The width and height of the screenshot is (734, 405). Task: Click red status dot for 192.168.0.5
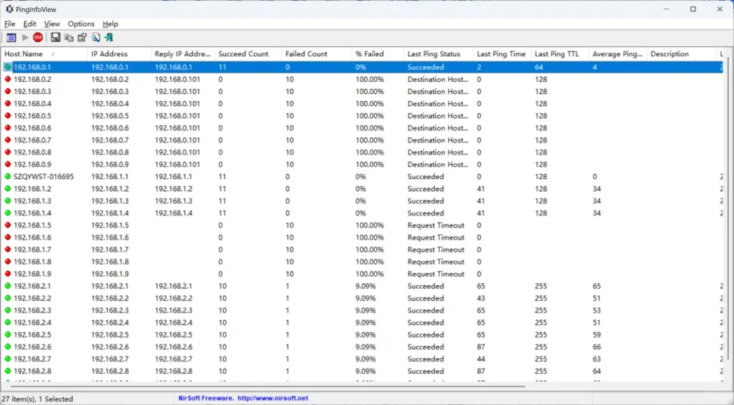[8, 115]
